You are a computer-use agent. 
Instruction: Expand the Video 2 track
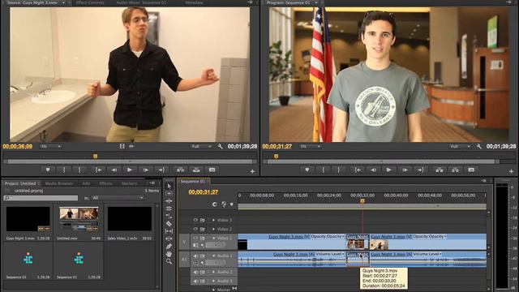pyautogui.click(x=214, y=229)
